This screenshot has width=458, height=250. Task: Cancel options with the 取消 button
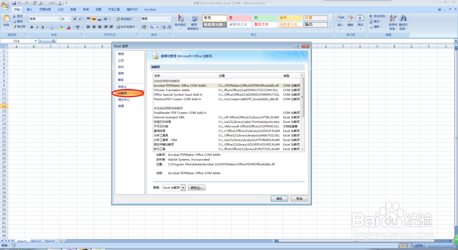click(300, 199)
